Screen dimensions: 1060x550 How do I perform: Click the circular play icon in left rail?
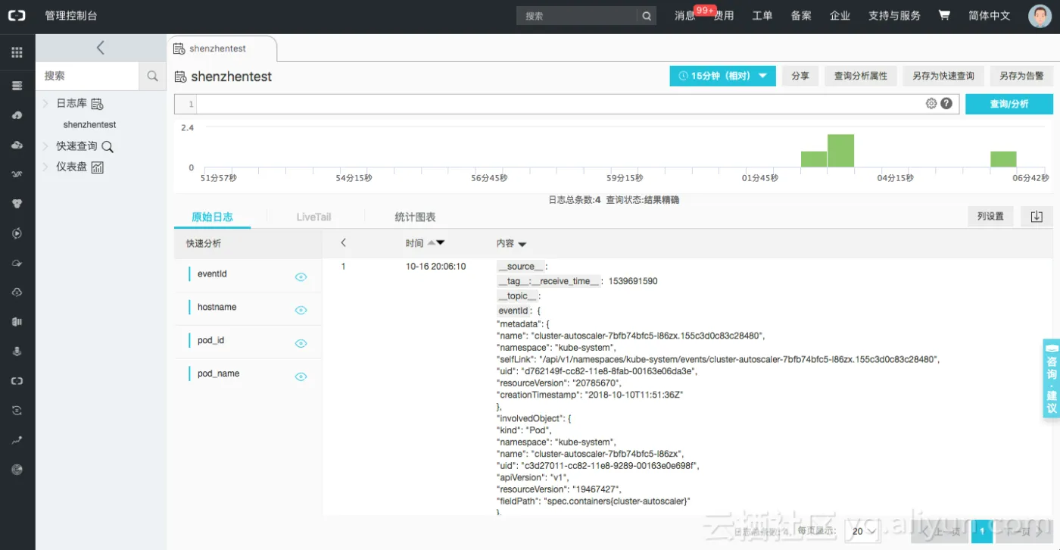[x=17, y=233]
